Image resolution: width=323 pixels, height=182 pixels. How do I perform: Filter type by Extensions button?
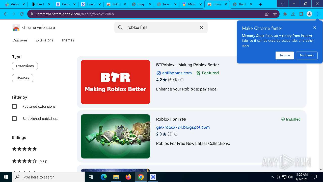[25, 66]
